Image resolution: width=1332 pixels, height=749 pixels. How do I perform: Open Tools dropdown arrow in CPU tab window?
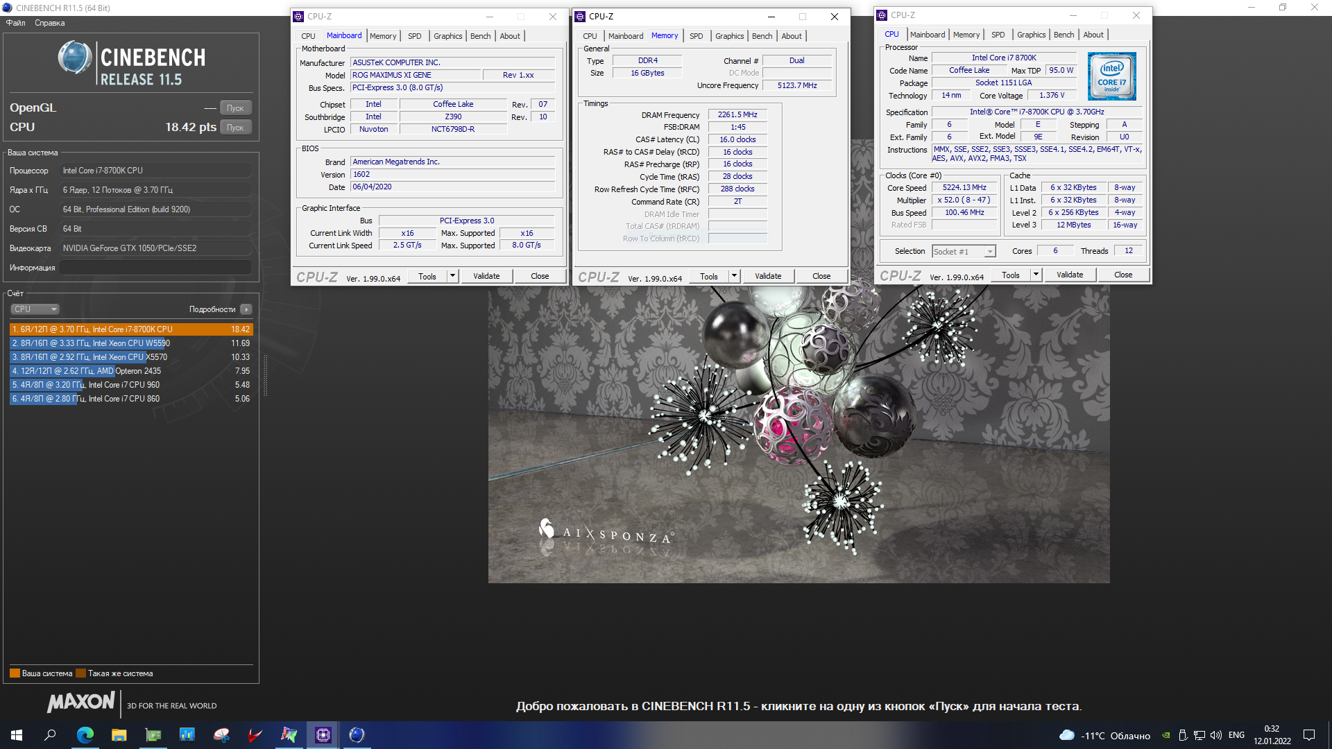tap(1036, 275)
